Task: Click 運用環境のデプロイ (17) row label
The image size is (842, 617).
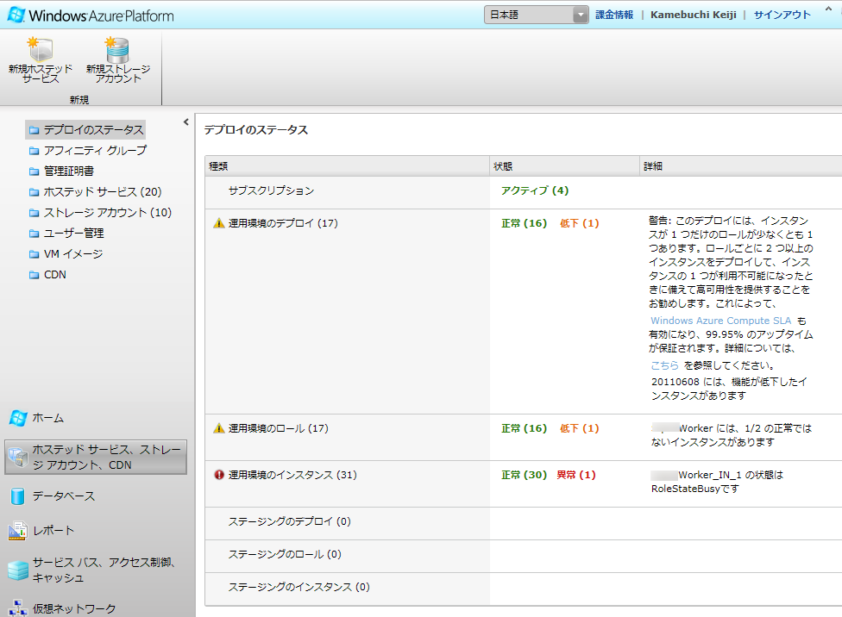Action: [283, 223]
